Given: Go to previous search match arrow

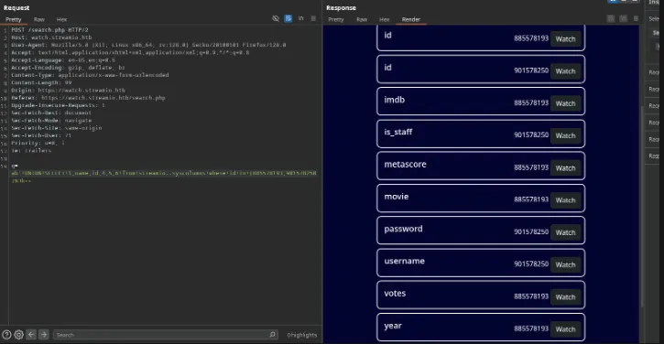Looking at the screenshot, I should coord(31,335).
